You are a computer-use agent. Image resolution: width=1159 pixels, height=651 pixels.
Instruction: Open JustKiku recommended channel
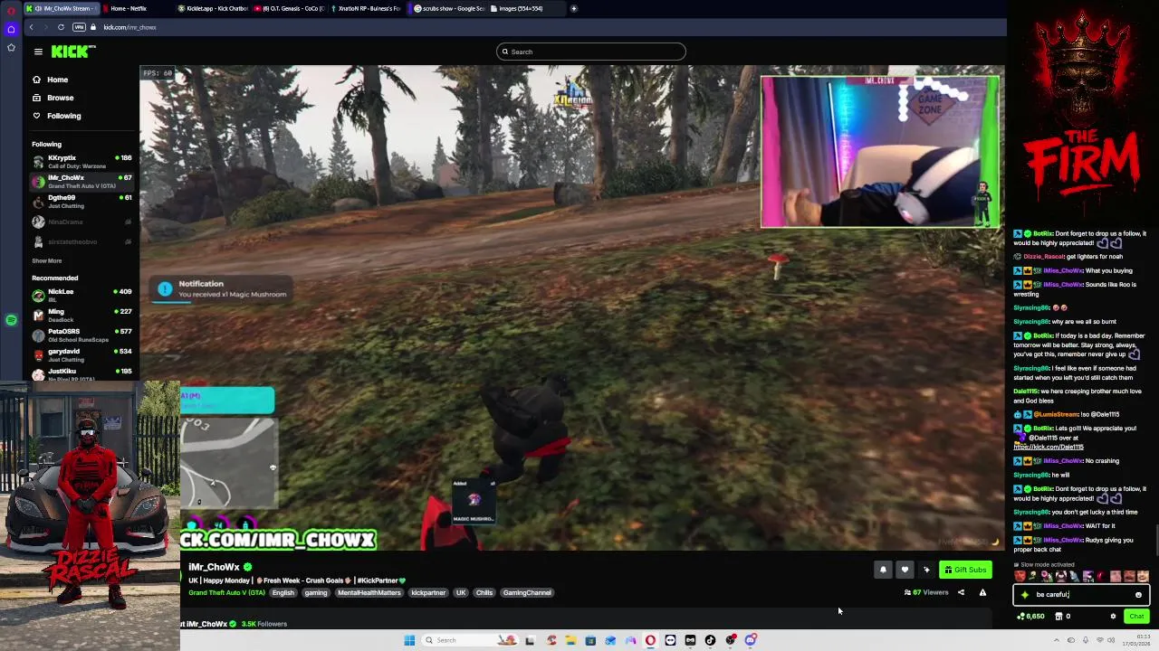click(81, 373)
